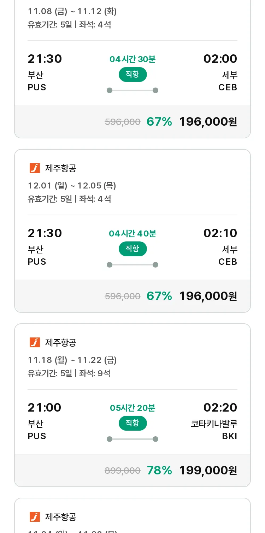Select the 196,000원 price on 12.01 flight

click(208, 296)
